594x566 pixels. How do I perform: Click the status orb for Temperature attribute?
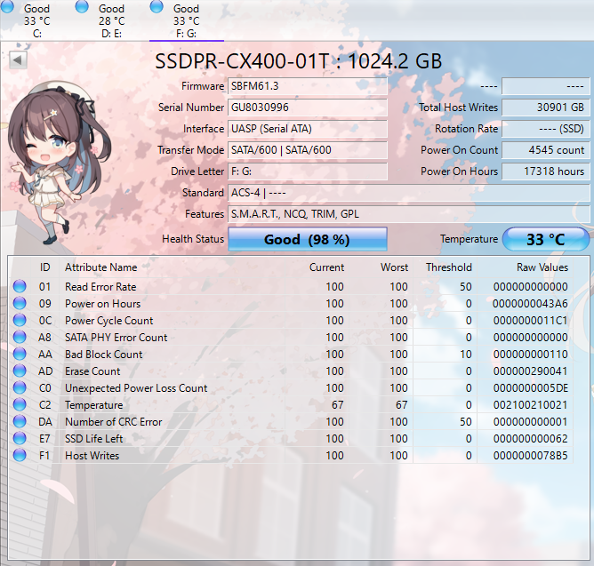[x=20, y=404]
